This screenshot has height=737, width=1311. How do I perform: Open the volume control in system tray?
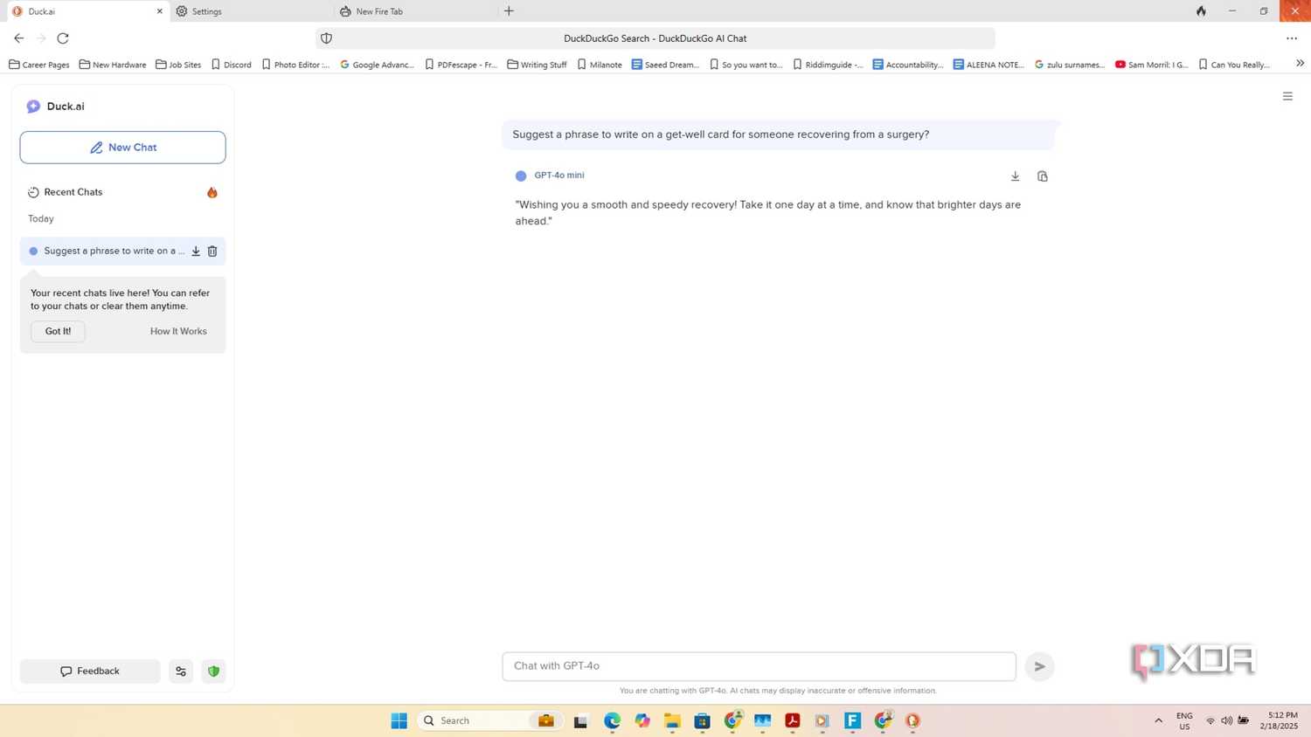click(x=1226, y=720)
